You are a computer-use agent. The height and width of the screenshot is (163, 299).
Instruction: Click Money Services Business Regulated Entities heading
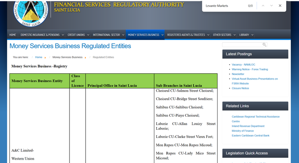coord(70,46)
